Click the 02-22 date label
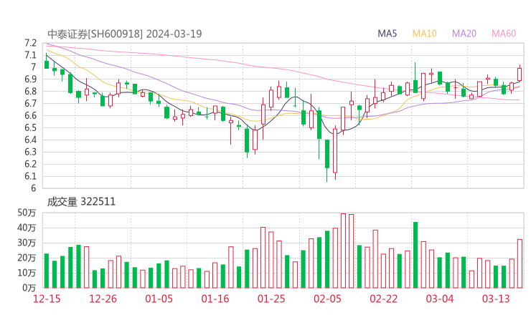The width and height of the screenshot is (531, 315). coord(383,299)
